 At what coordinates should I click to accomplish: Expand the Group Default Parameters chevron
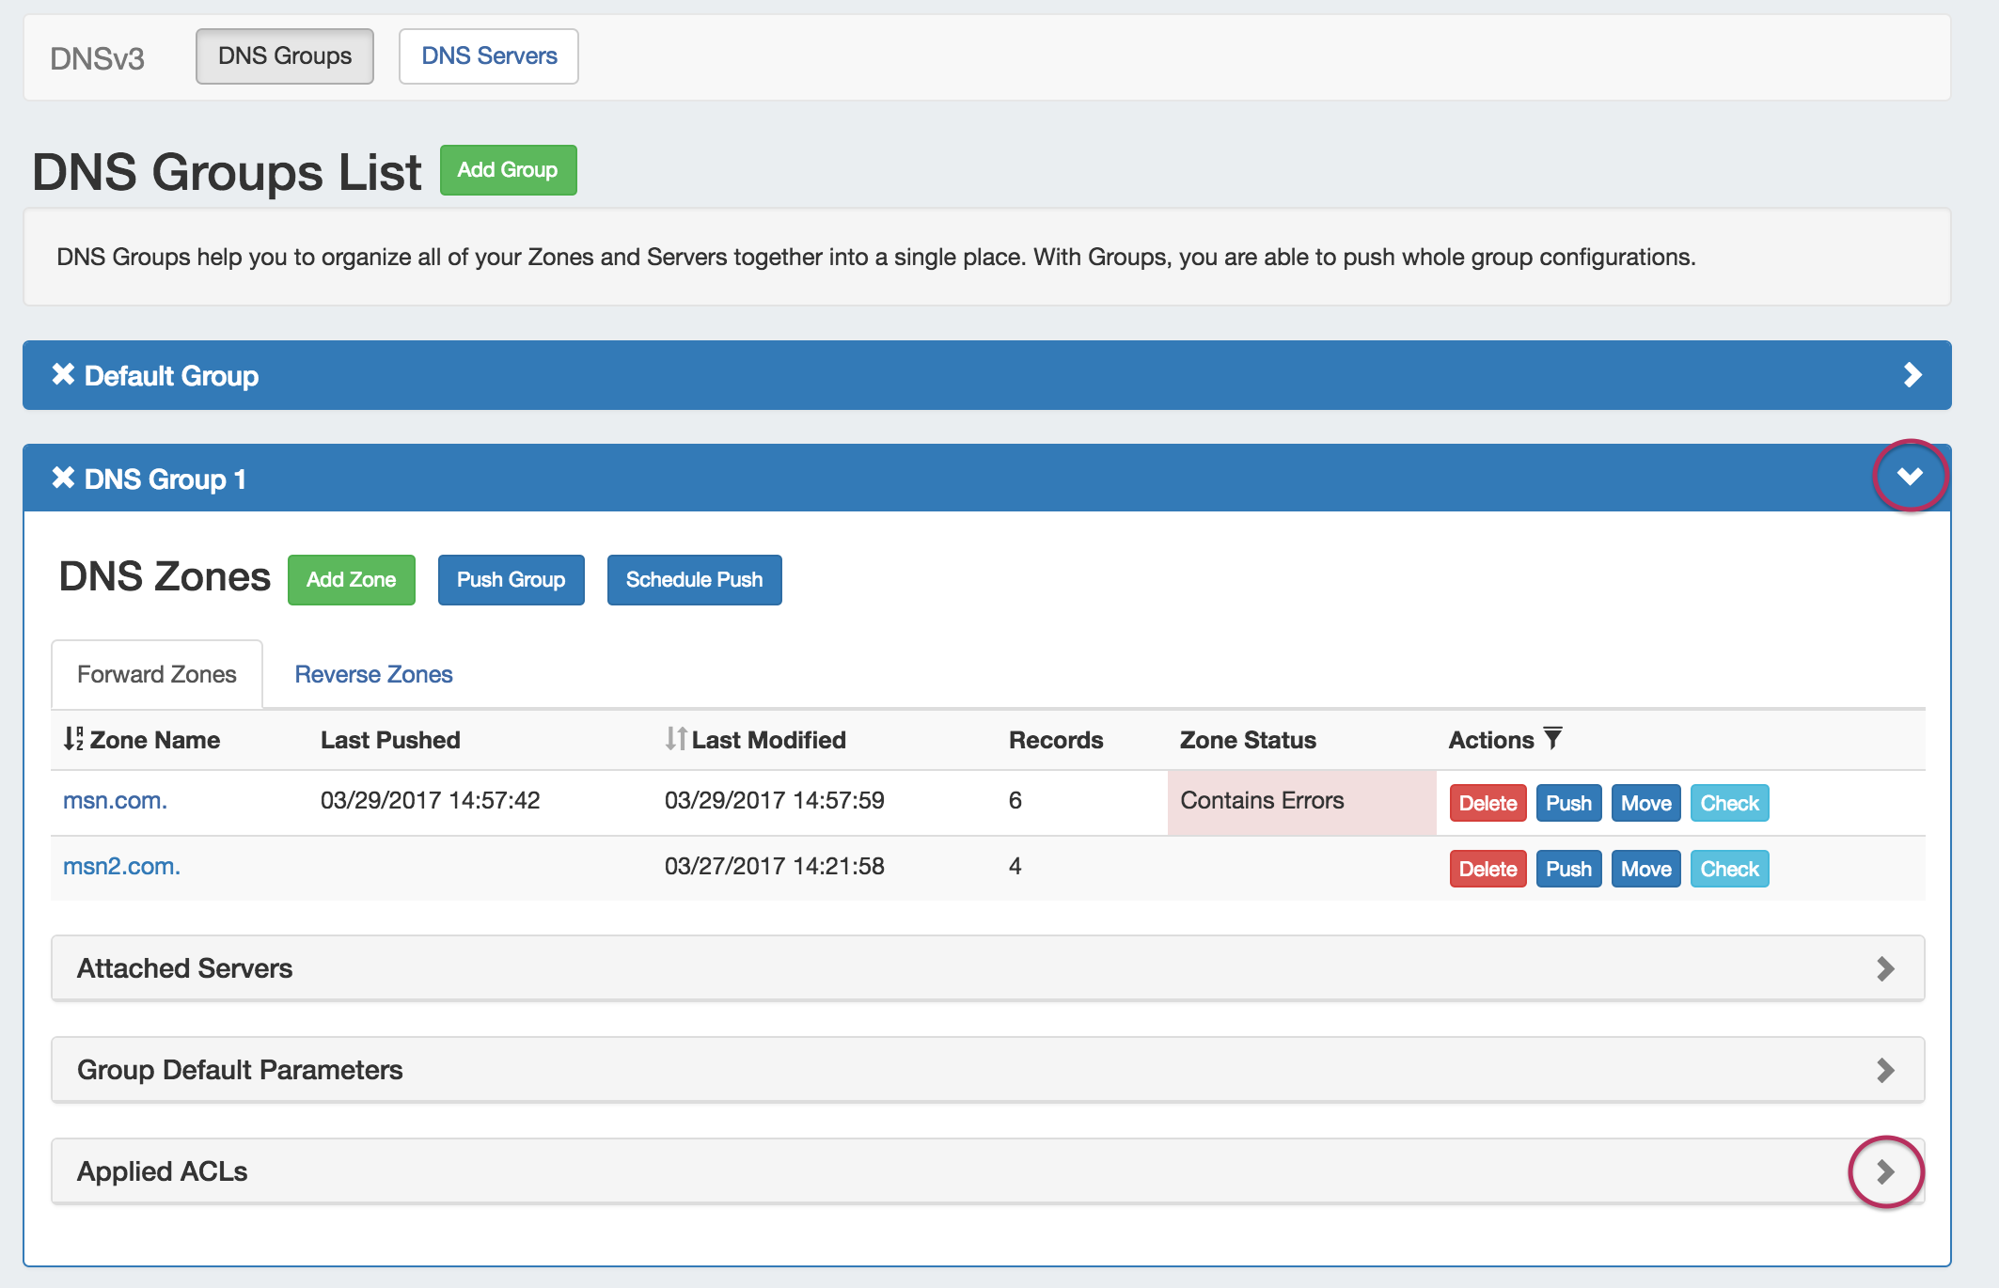tap(1885, 1070)
